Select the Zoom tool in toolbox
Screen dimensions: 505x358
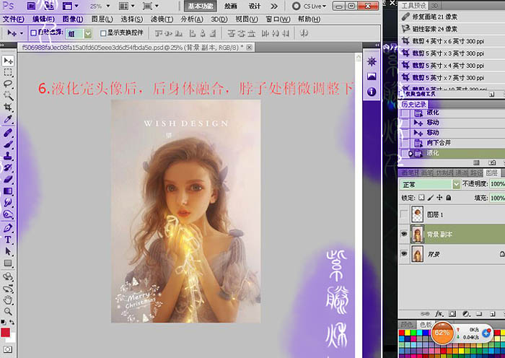coord(8,311)
